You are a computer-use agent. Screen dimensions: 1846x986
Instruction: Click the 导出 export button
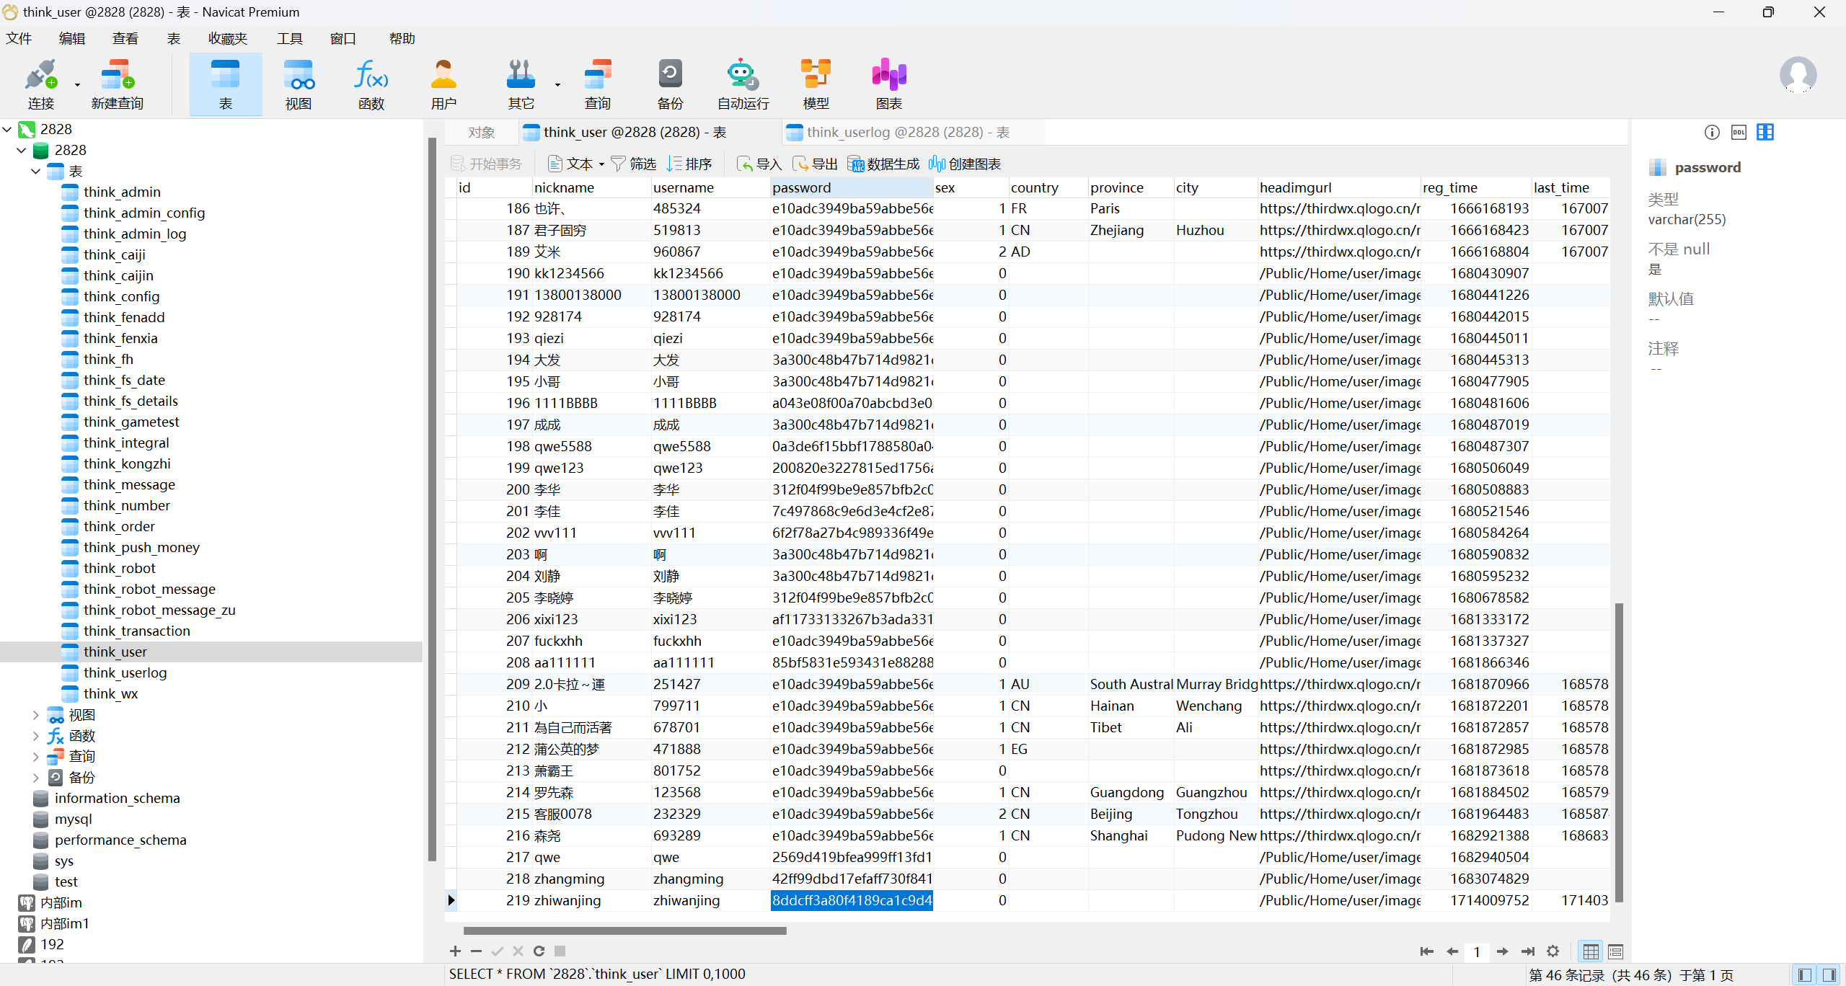pyautogui.click(x=816, y=164)
